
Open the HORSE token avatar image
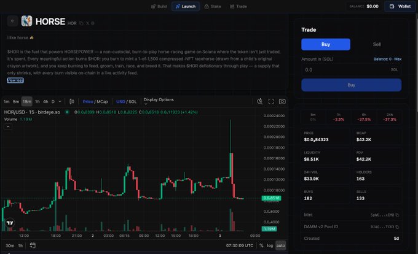(26, 21)
